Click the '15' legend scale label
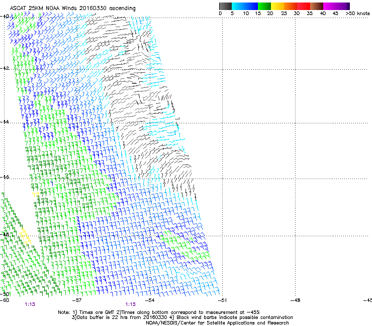The width and height of the screenshot is (372, 326). click(x=258, y=14)
